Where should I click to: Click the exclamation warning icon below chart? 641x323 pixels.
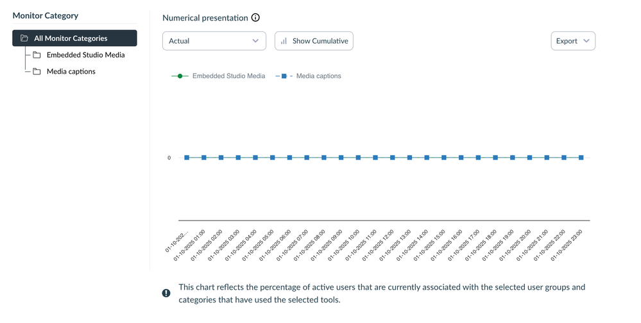click(x=166, y=293)
